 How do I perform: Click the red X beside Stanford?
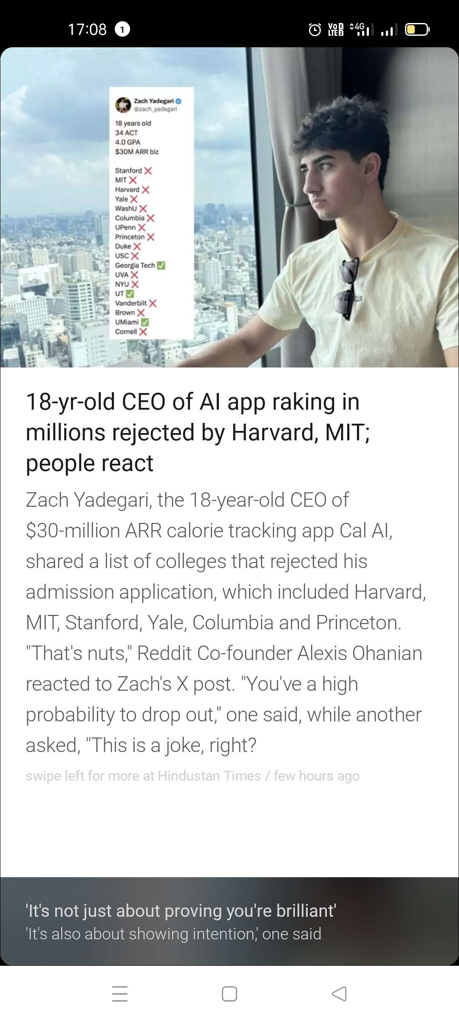tap(148, 171)
